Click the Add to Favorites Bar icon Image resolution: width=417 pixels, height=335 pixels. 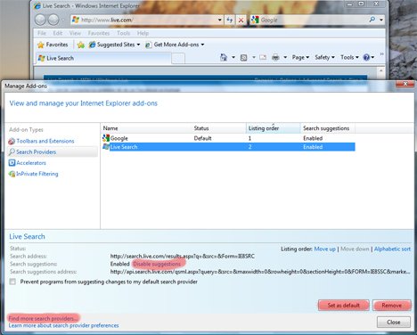(80, 45)
